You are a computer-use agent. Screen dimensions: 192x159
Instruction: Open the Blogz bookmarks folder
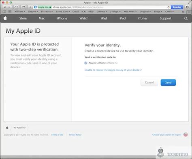click(158, 12)
